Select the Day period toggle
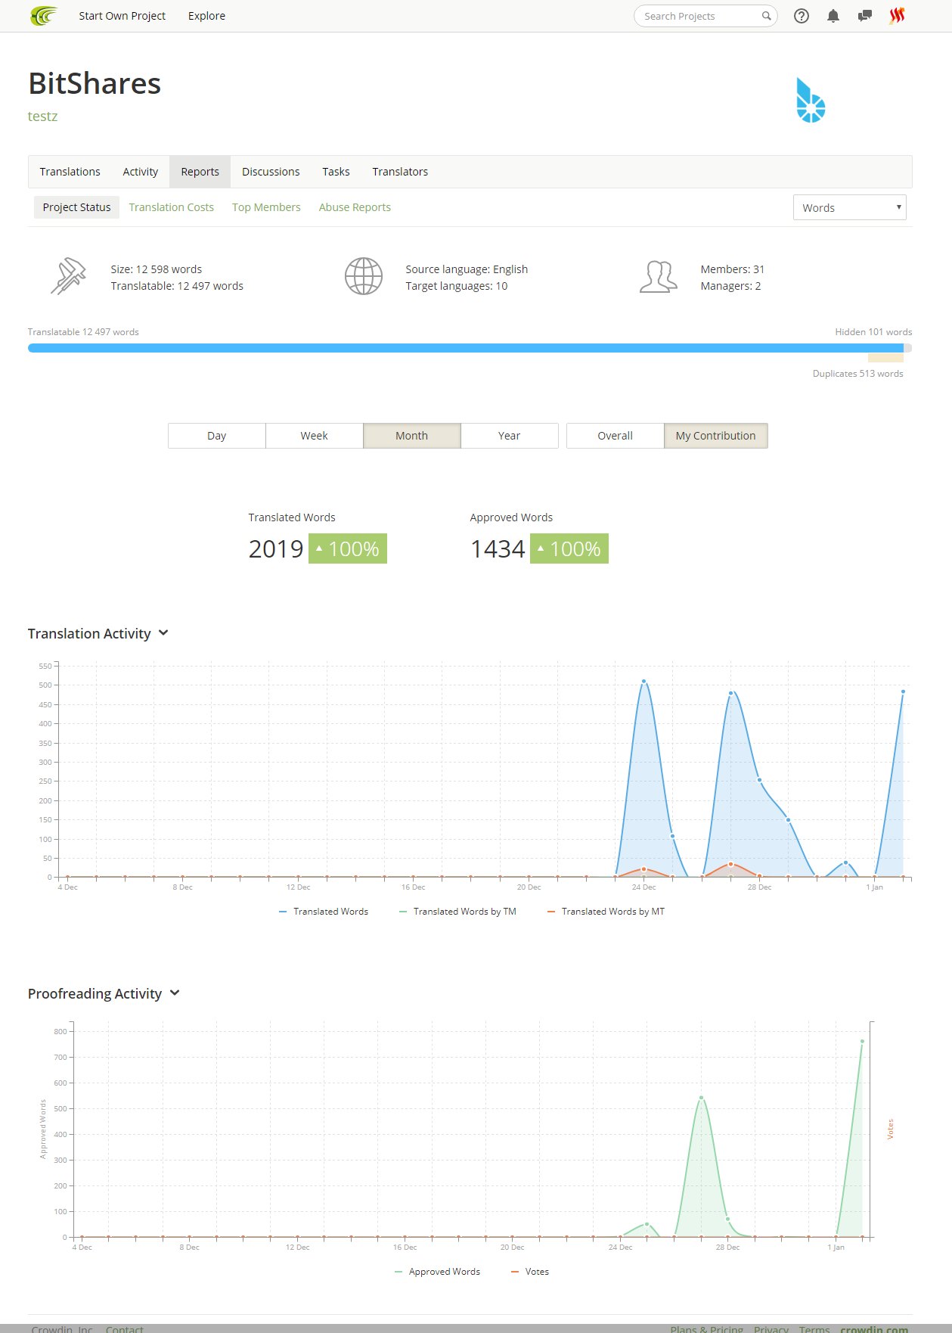 (x=217, y=436)
